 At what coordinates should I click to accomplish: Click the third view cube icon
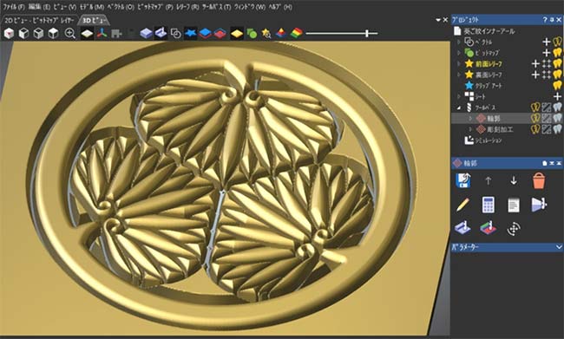[x=38, y=34]
